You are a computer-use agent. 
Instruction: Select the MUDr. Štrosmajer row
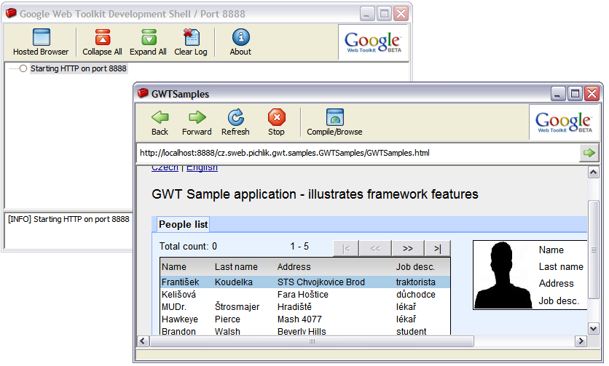pyautogui.click(x=305, y=307)
